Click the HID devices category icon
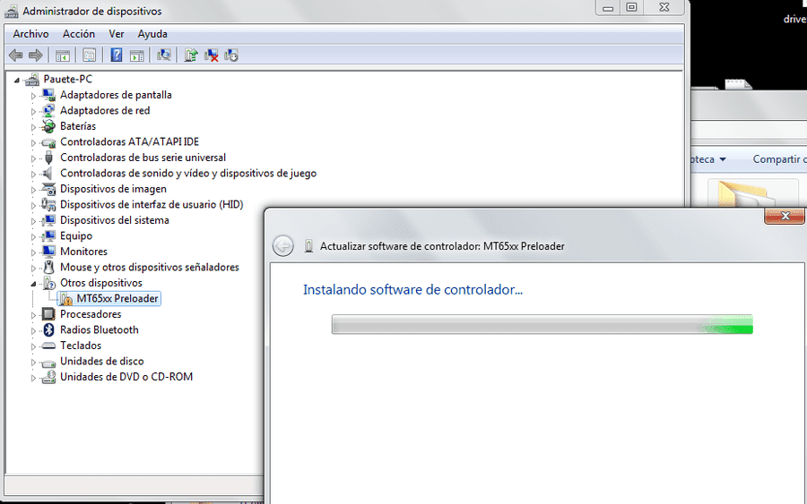807x504 pixels. point(49,204)
